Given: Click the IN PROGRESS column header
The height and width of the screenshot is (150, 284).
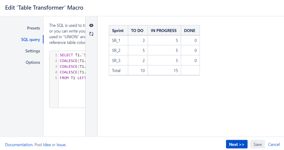Looking at the screenshot, I should tap(164, 30).
